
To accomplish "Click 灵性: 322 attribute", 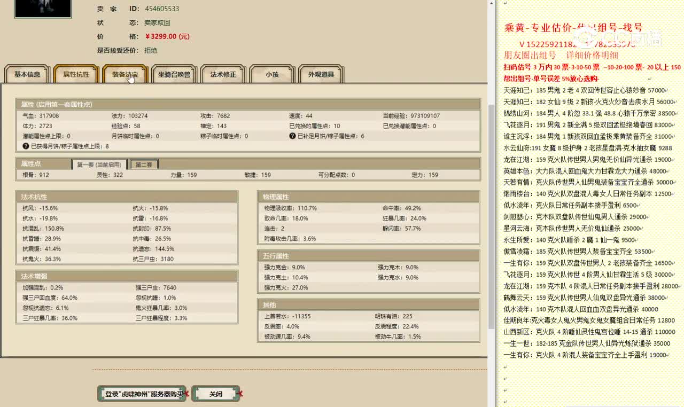I will click(110, 175).
